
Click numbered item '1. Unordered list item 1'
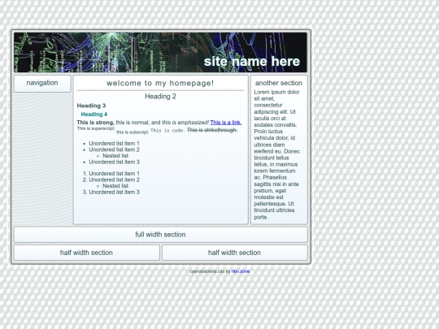(x=111, y=174)
